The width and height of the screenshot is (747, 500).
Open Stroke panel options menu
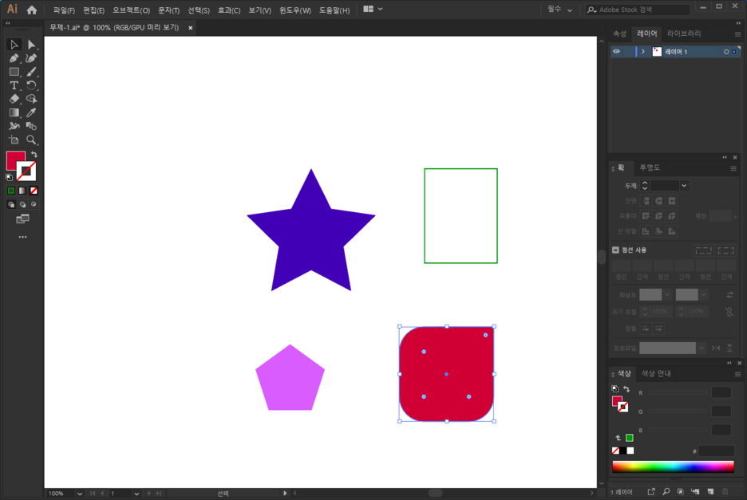733,168
